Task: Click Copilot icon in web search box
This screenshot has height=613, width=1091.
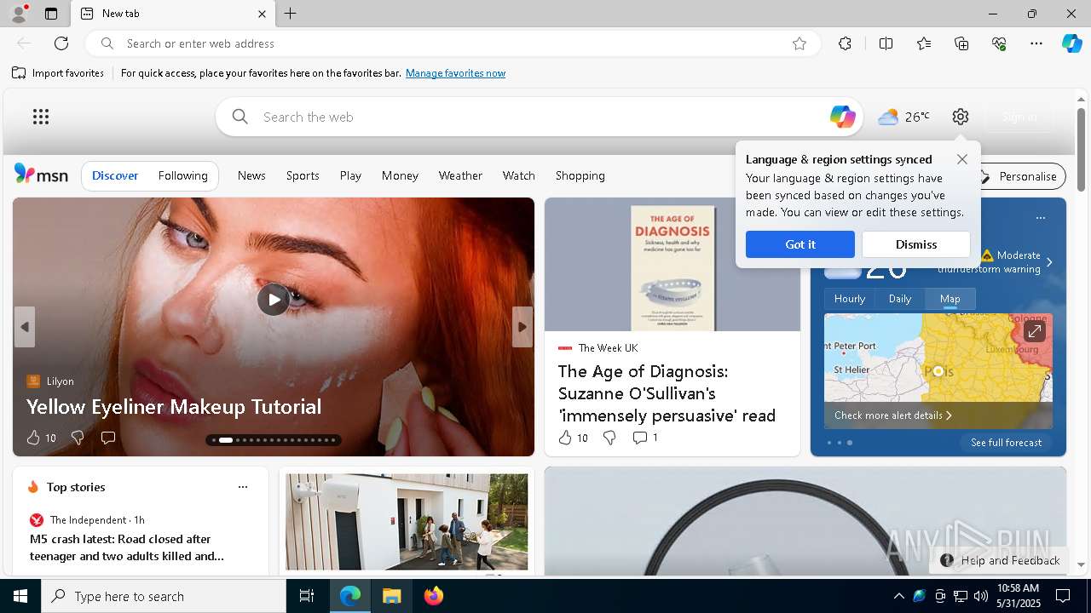Action: coord(842,117)
